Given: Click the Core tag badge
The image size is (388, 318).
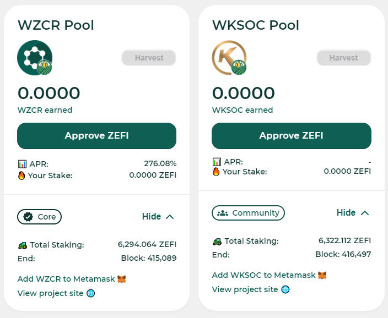Looking at the screenshot, I should [x=39, y=217].
